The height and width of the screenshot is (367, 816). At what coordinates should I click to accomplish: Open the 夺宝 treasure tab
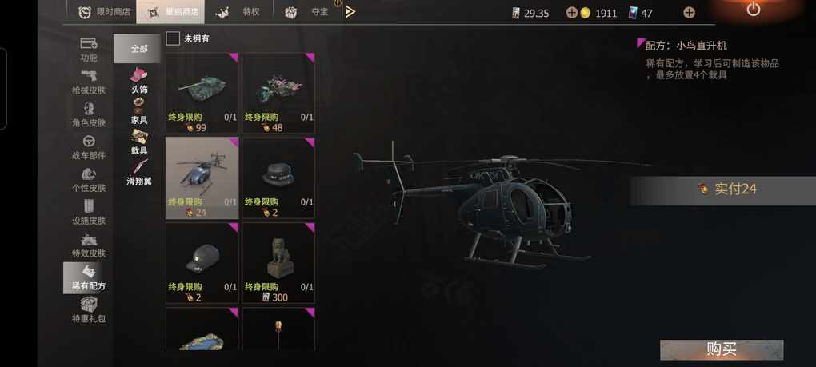click(306, 12)
